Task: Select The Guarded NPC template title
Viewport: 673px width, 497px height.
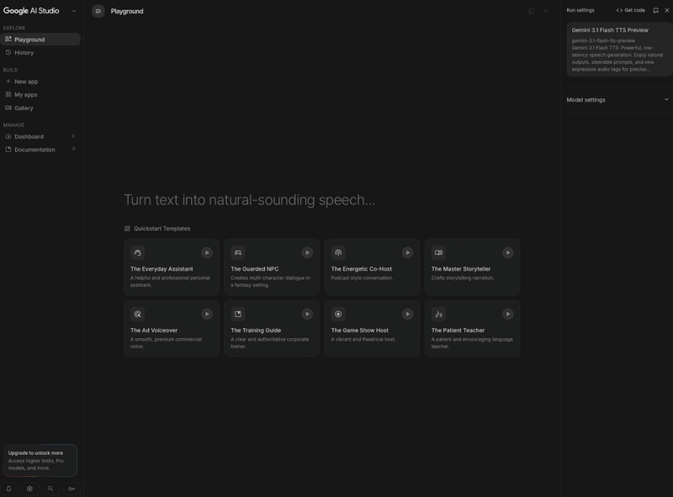Action: point(255,268)
